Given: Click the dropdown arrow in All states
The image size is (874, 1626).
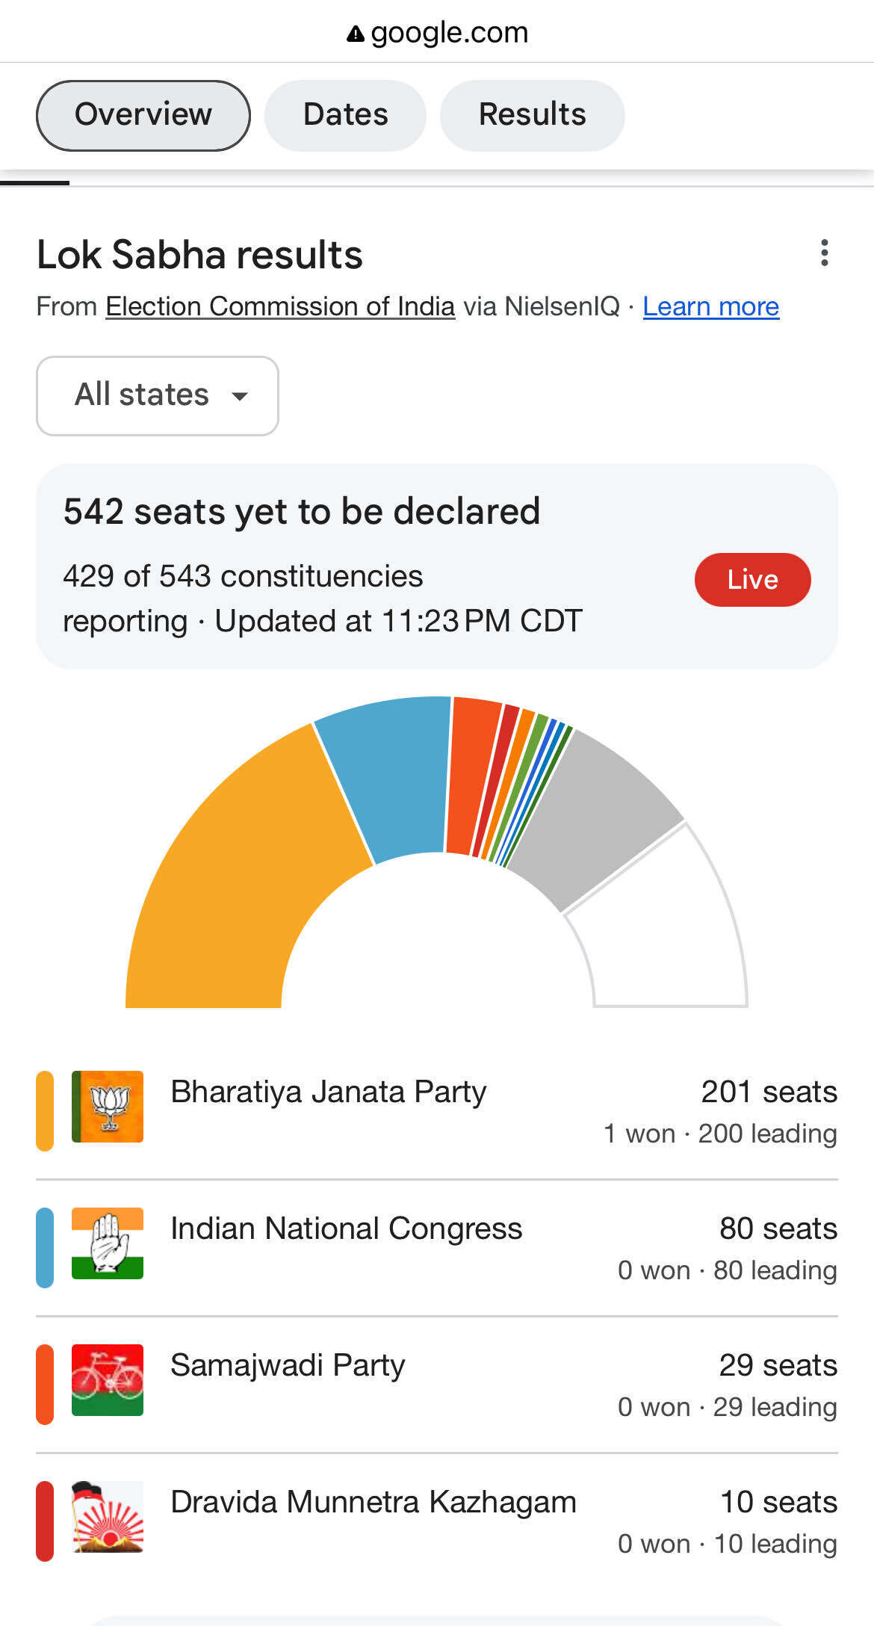Looking at the screenshot, I should point(240,396).
